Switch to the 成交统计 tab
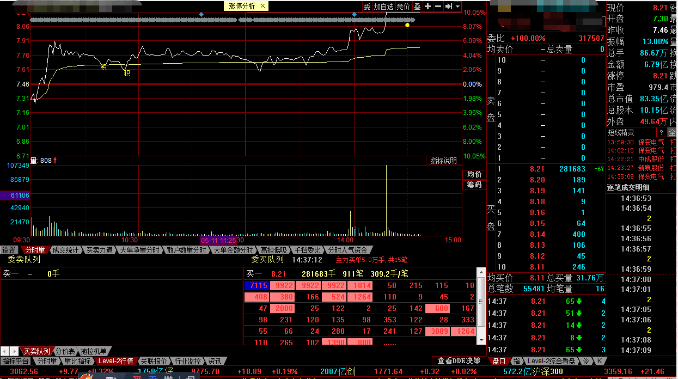 pyautogui.click(x=65, y=250)
